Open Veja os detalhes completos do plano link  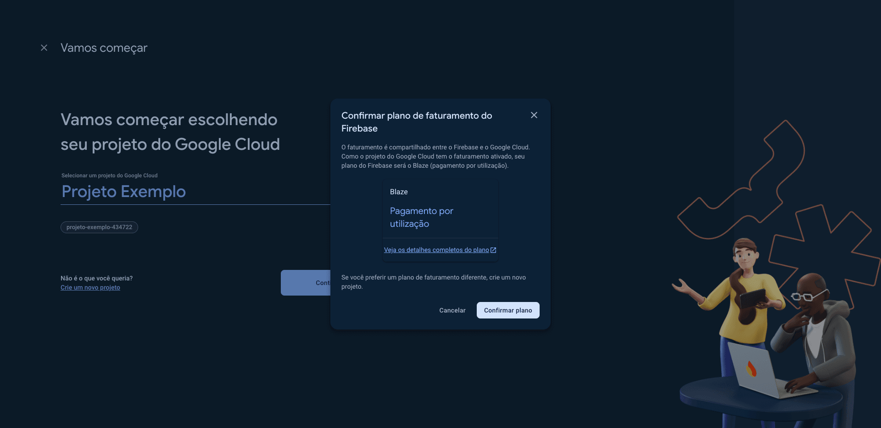(x=436, y=250)
